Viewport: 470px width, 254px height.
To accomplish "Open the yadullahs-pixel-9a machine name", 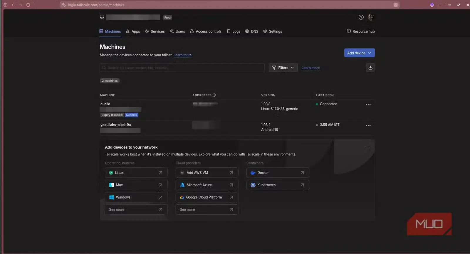I will 116,125.
